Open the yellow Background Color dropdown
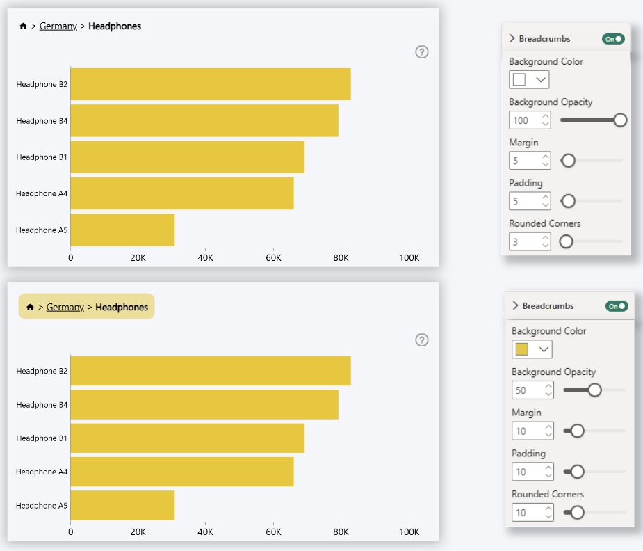 tap(532, 349)
